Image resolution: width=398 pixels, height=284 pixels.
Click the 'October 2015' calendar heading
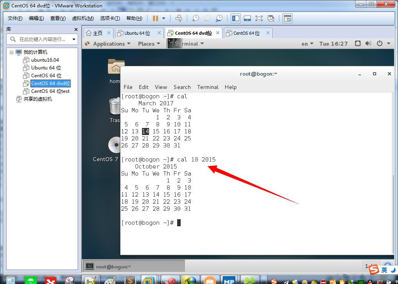(x=156, y=167)
